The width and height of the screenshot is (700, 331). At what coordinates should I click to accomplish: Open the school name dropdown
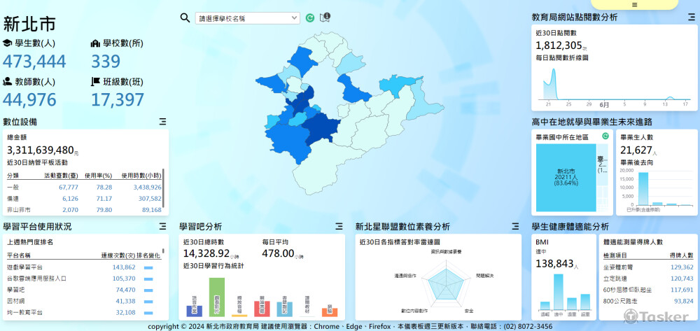click(x=247, y=18)
